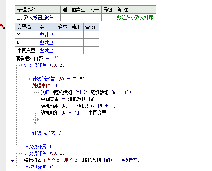Click the 数组 cell for variable N
The image size is (212, 171).
[x=77, y=35]
